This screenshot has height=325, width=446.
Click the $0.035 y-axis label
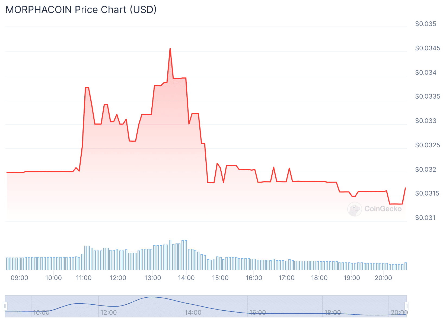tap(426, 24)
